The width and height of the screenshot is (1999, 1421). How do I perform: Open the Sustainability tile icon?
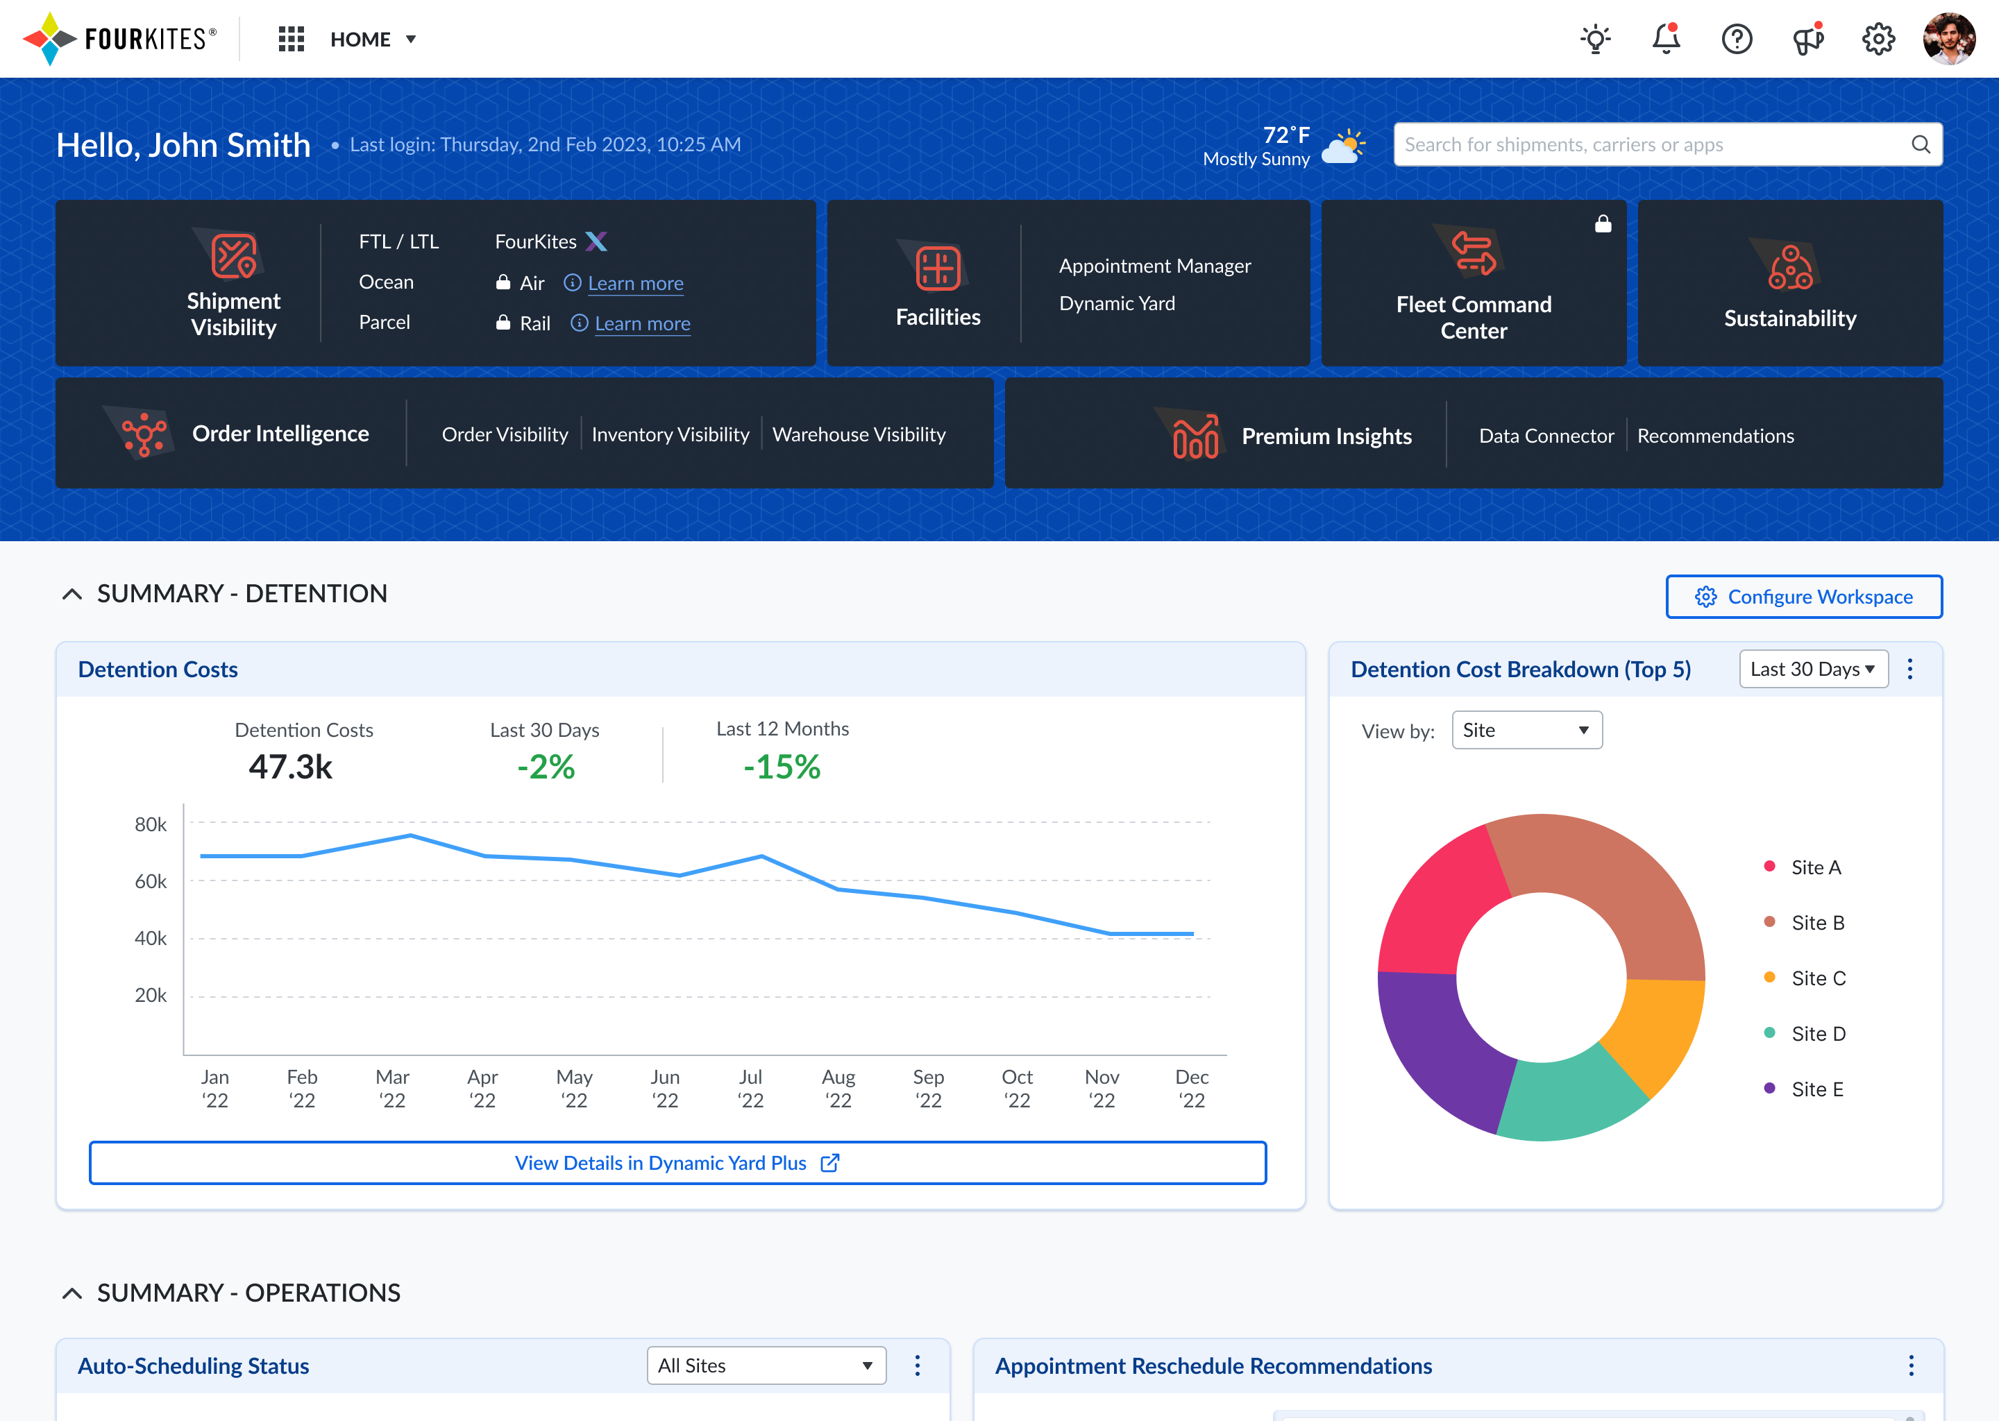click(1790, 268)
